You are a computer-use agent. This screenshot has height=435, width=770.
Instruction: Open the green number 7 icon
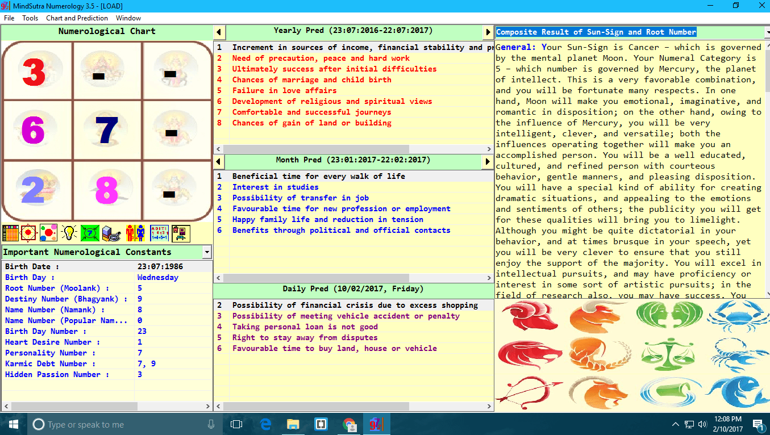pos(90,233)
